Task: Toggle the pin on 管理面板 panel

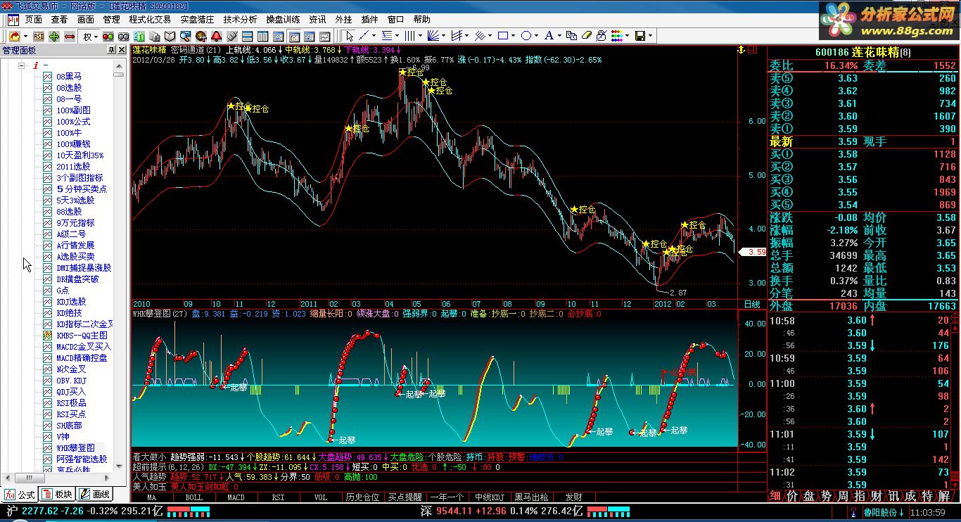Action: (x=111, y=50)
